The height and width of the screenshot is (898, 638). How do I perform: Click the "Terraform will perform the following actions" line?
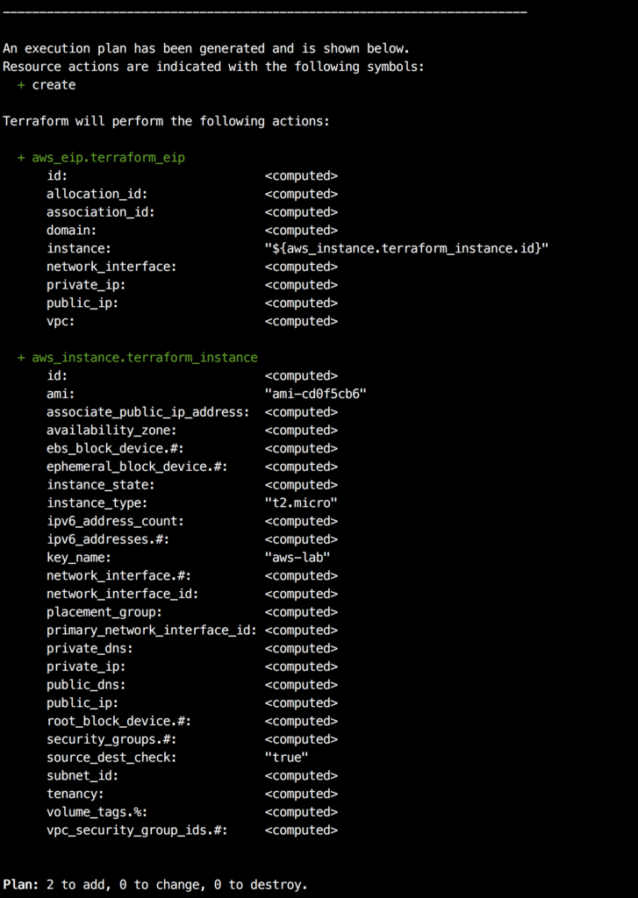[166, 121]
